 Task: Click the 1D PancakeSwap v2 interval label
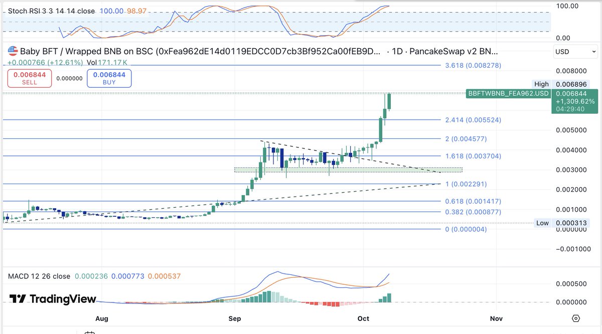(x=446, y=51)
